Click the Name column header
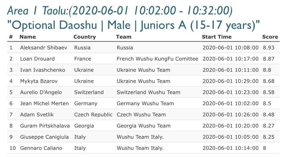 28,37
